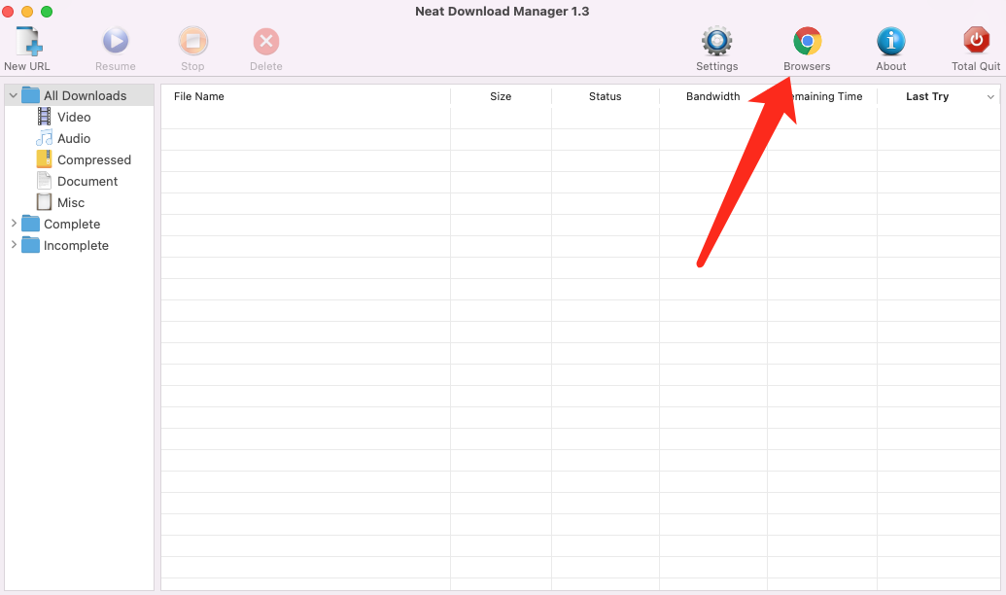Collapse the All Downloads tree node
The image size is (1006, 595).
coord(14,95)
